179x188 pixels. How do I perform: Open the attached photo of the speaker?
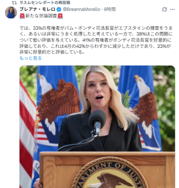pos(97,127)
